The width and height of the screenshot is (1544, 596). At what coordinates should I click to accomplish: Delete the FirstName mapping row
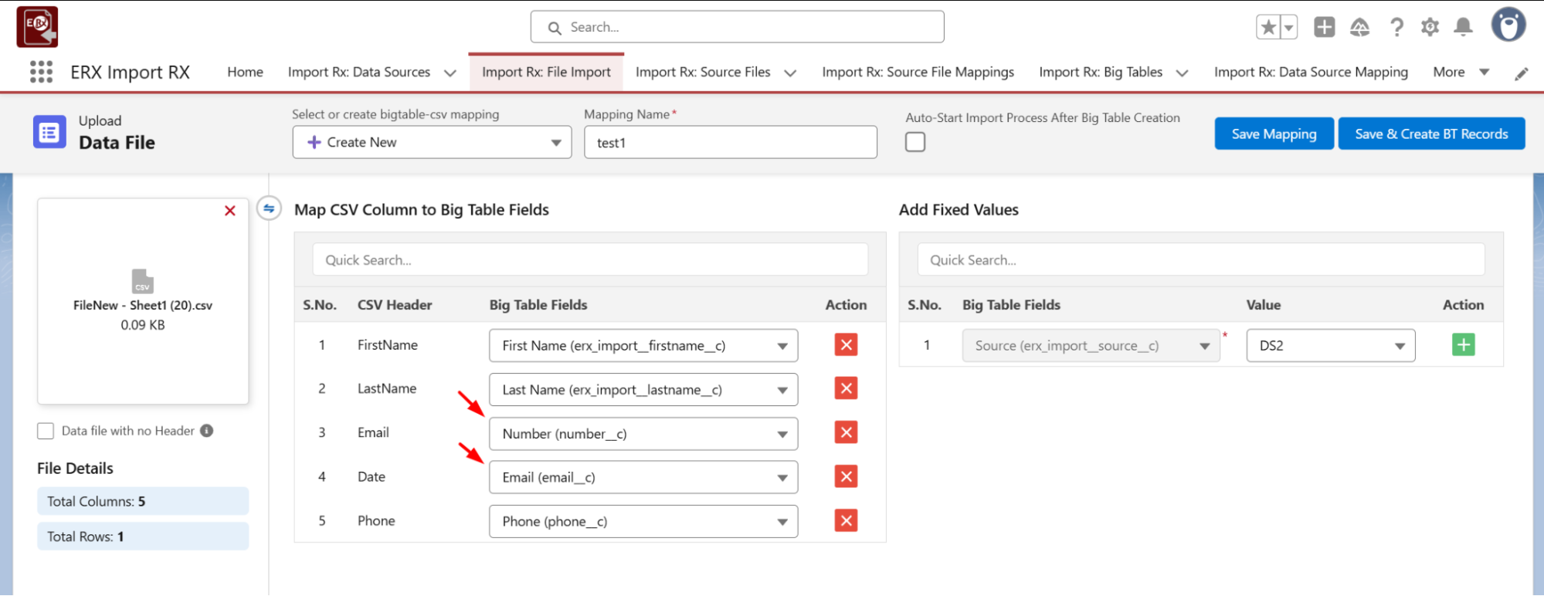pyautogui.click(x=846, y=345)
